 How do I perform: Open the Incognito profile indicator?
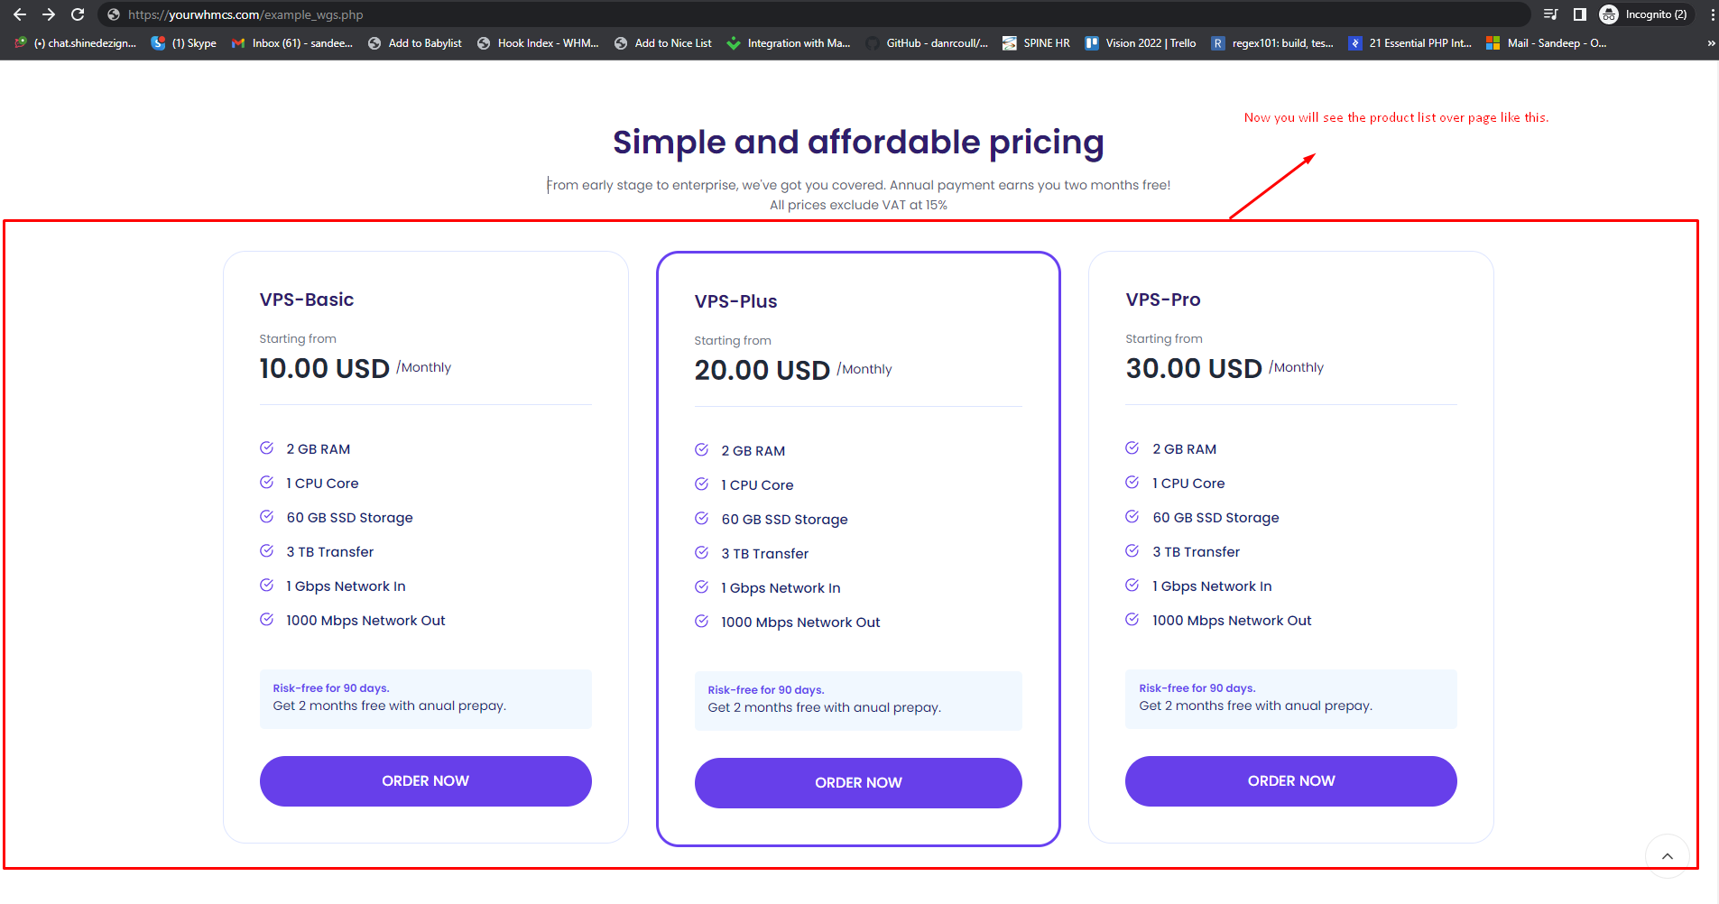(x=1643, y=14)
